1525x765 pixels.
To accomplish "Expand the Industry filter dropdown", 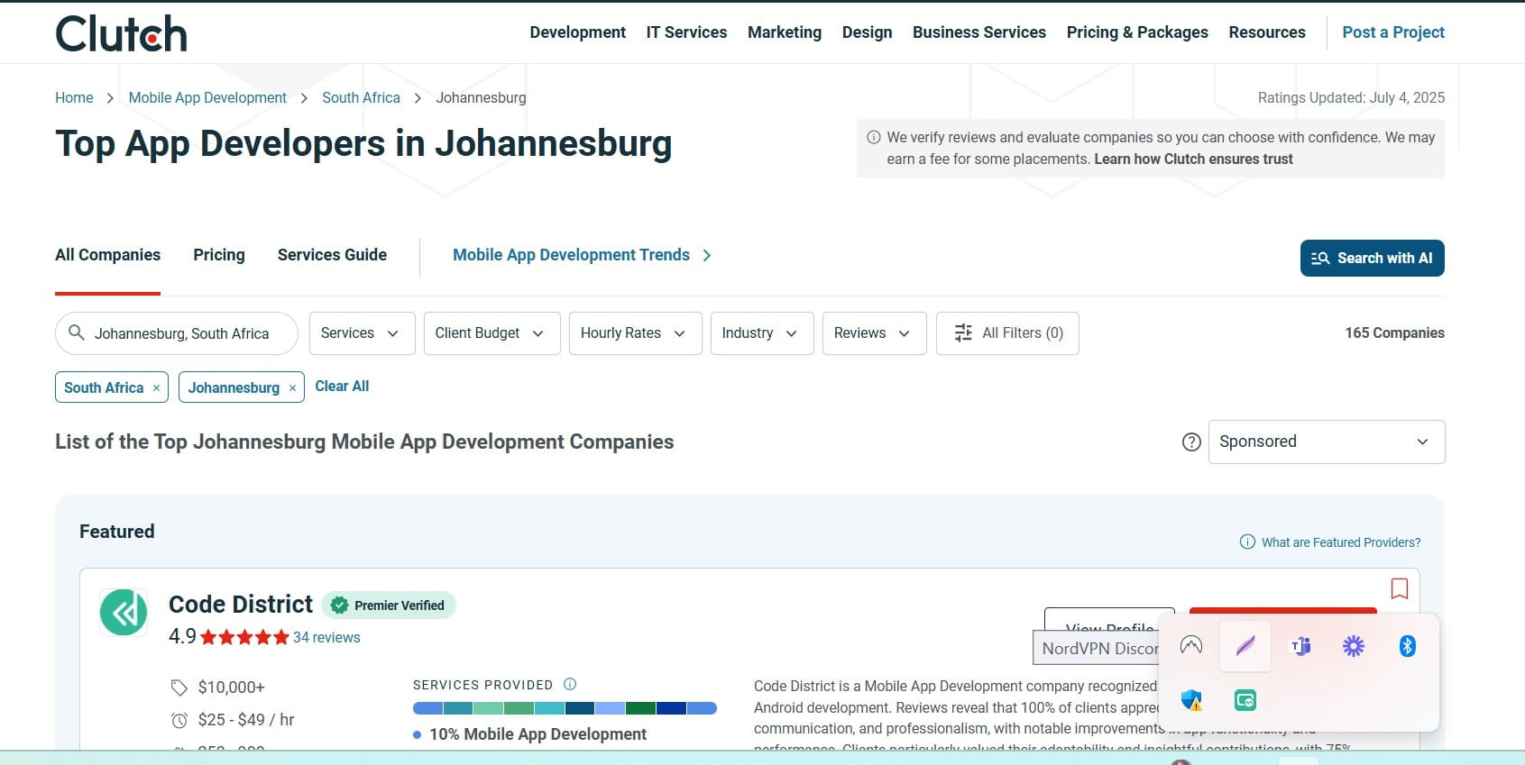I will (762, 333).
